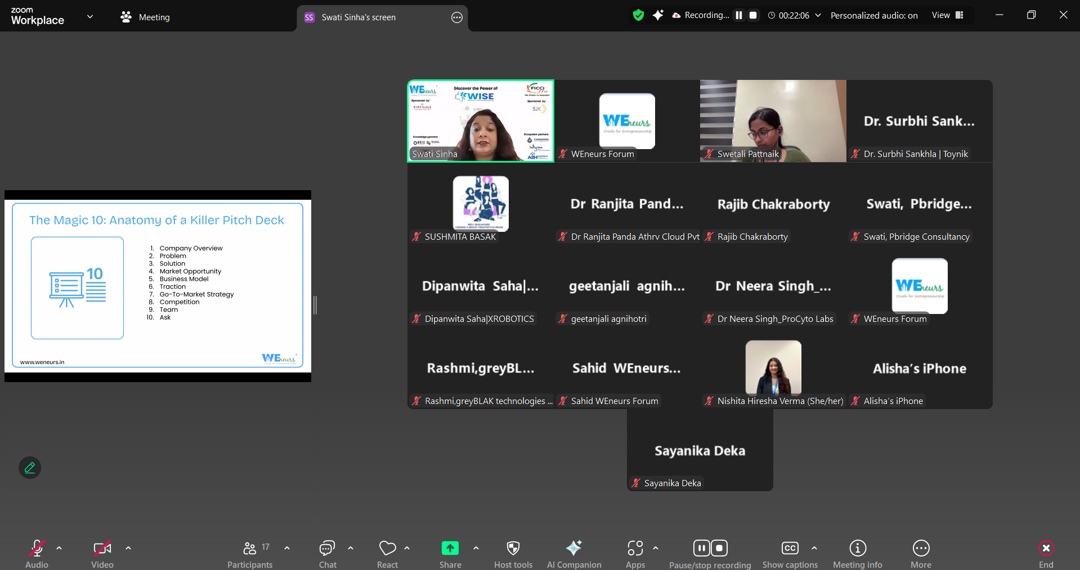This screenshot has height=570, width=1080.
Task: Switch to the Meeting tab
Action: coord(145,17)
